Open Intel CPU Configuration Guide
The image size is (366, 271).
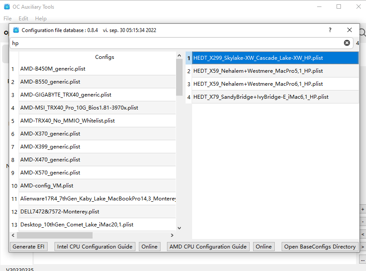click(x=95, y=247)
